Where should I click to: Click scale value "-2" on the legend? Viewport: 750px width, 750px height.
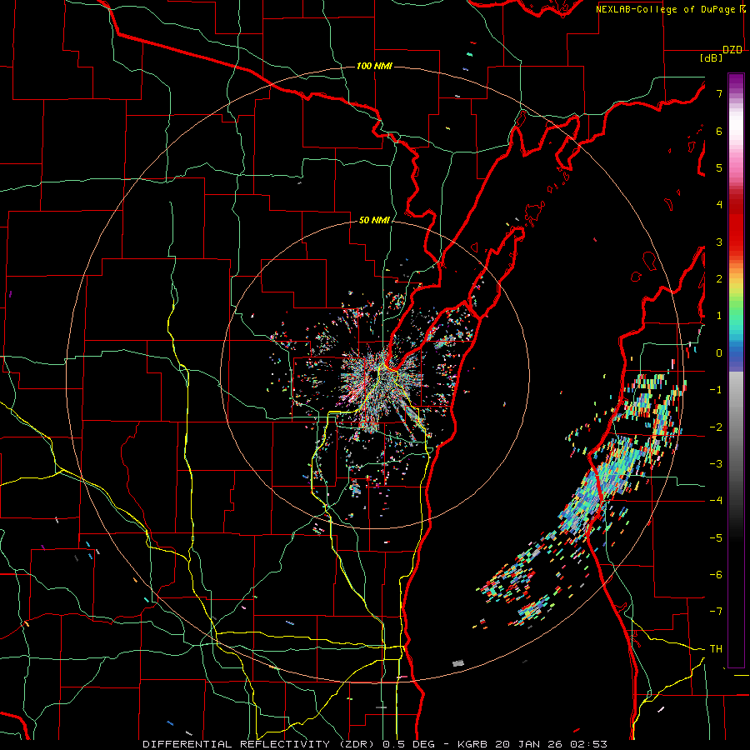(716, 427)
